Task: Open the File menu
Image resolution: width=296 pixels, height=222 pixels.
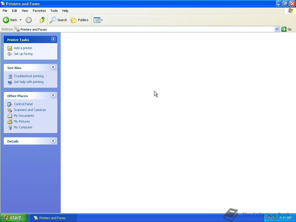Action: (x=5, y=11)
